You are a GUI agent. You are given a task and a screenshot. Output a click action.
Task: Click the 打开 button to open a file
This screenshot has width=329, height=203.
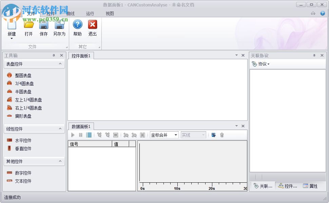point(28,28)
